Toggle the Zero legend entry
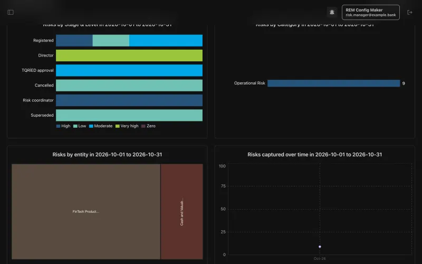Viewport: 422px width, 264px height. [x=148, y=126]
